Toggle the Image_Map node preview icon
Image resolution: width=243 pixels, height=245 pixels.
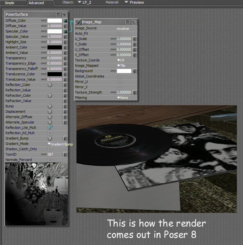click(134, 22)
